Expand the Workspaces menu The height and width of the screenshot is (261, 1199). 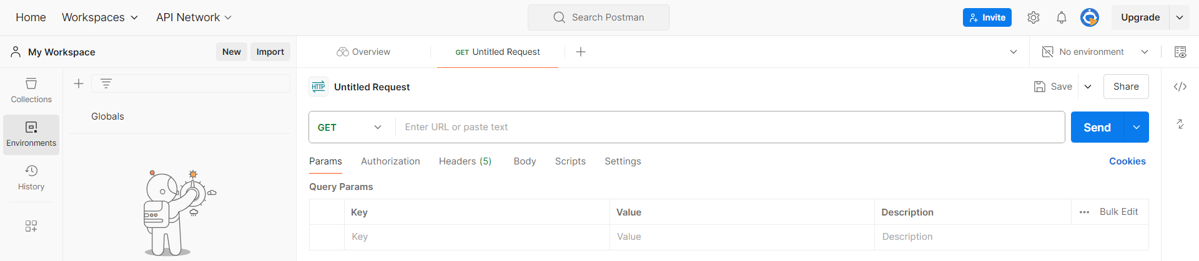click(x=100, y=17)
